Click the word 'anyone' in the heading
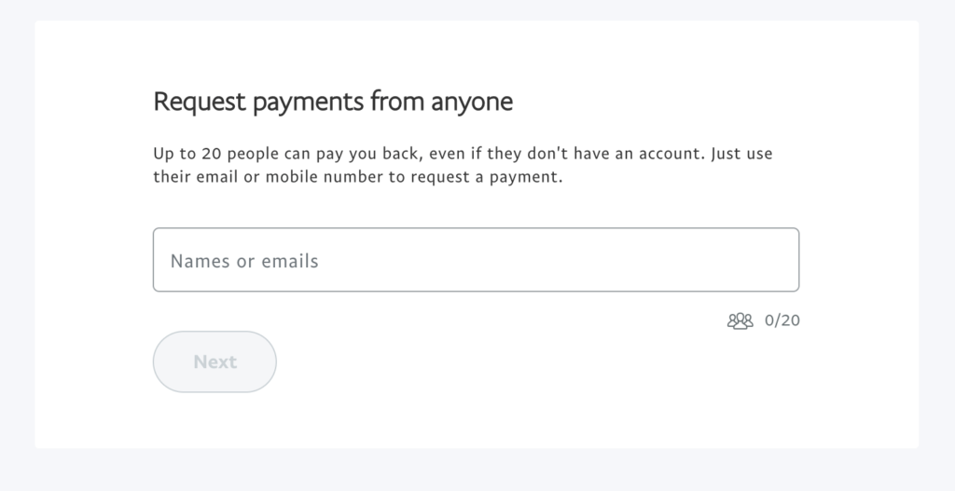The image size is (955, 491). (x=472, y=102)
